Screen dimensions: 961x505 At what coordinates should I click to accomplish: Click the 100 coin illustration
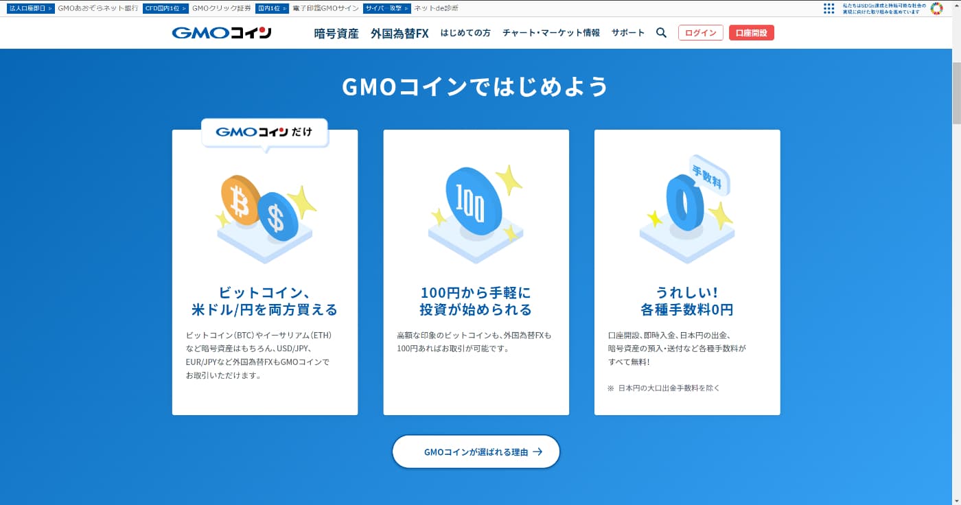click(x=476, y=214)
